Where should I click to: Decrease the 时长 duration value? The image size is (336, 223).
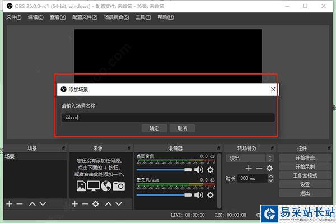click(x=270, y=180)
